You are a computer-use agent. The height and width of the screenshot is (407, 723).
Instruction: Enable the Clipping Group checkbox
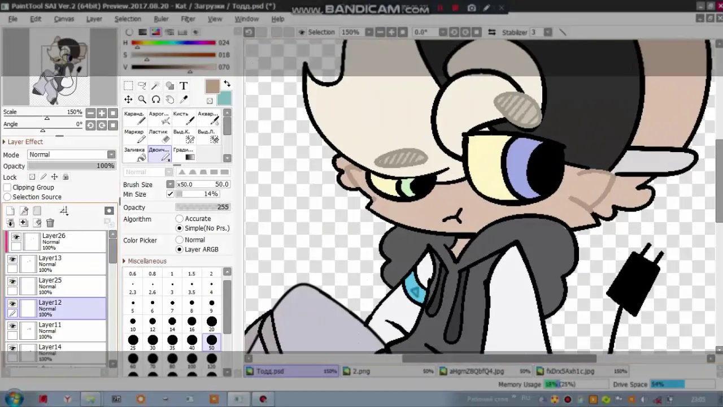7,187
